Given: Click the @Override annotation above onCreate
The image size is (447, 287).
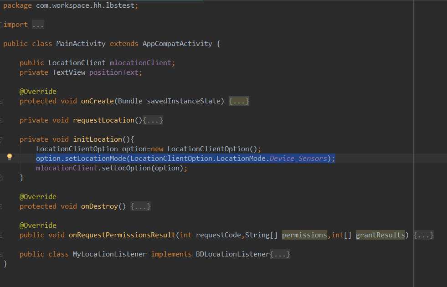Looking at the screenshot, I should 38,92.
